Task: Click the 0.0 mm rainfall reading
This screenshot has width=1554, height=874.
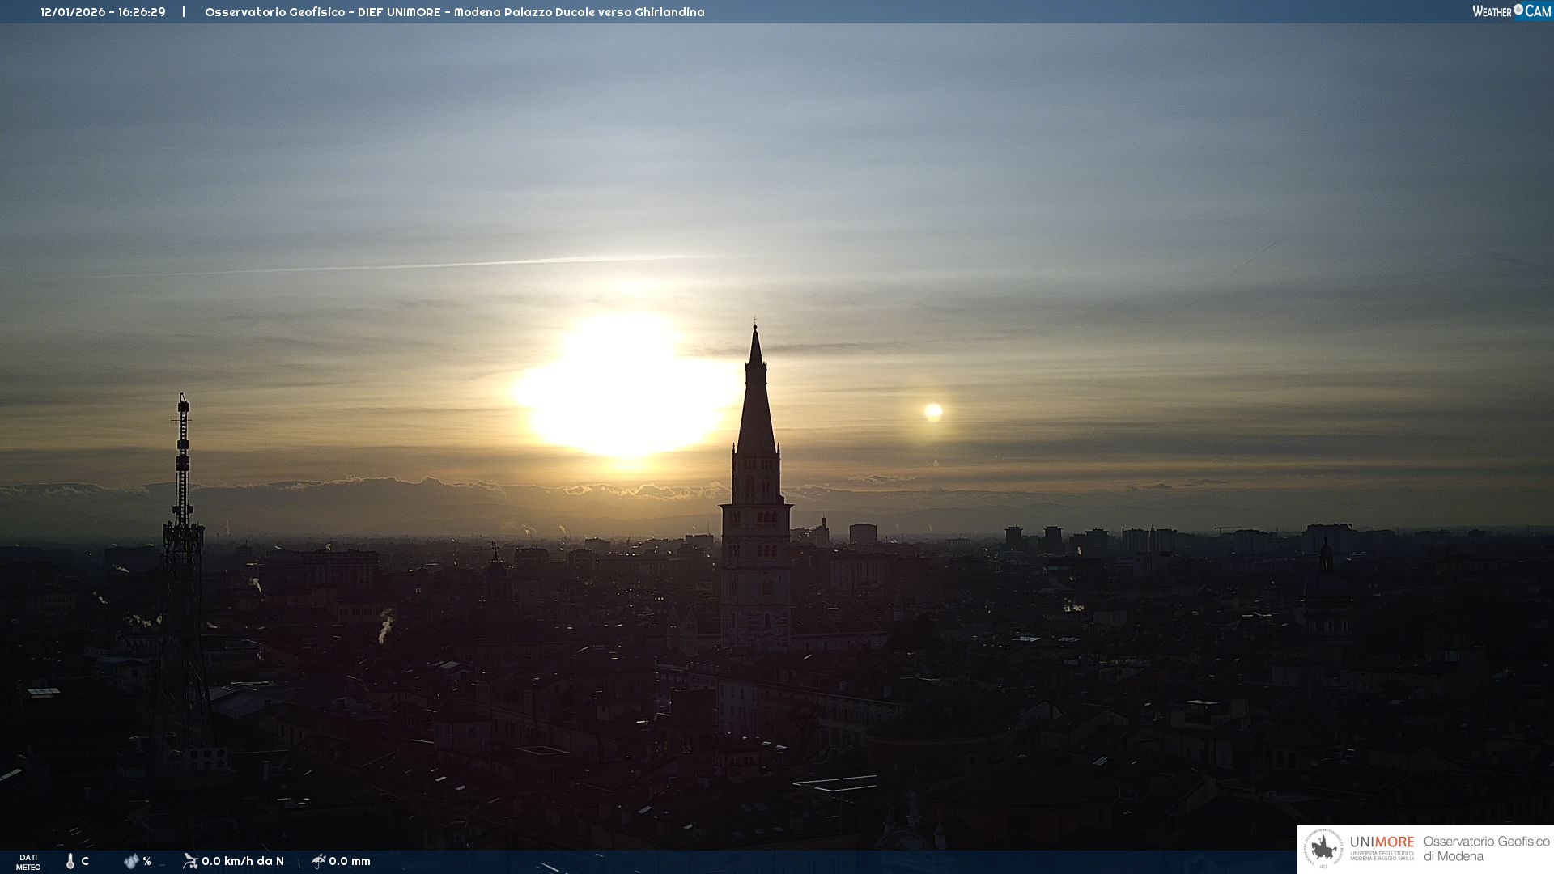Action: coord(350,861)
